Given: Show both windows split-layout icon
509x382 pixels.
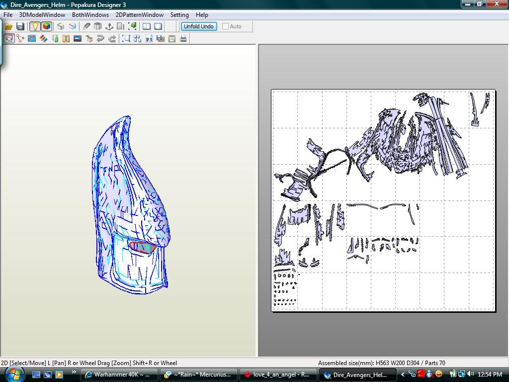Looking at the screenshot, I should (x=147, y=26).
